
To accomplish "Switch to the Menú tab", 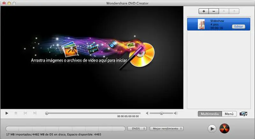I will (229, 114).
